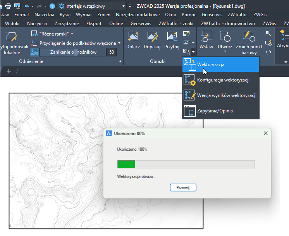Click Edytuj odnośnik lokalnie icon
289x236 pixels.
11,36
